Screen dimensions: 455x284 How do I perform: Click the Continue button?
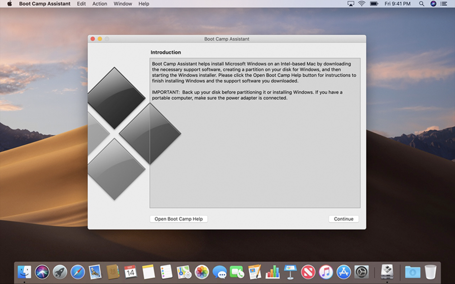pyautogui.click(x=344, y=219)
